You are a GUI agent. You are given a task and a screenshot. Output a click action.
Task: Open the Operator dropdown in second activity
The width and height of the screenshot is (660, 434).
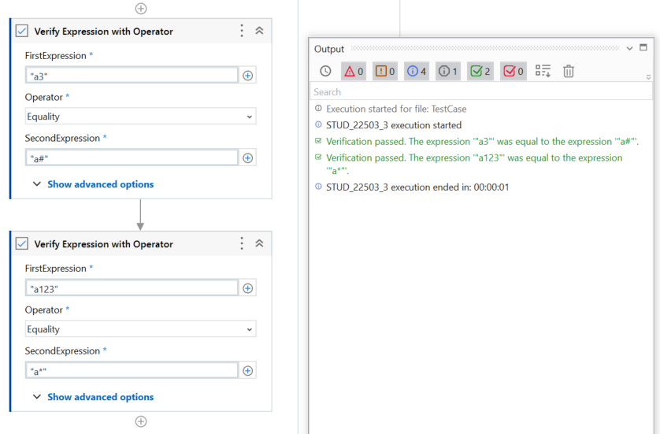click(140, 329)
